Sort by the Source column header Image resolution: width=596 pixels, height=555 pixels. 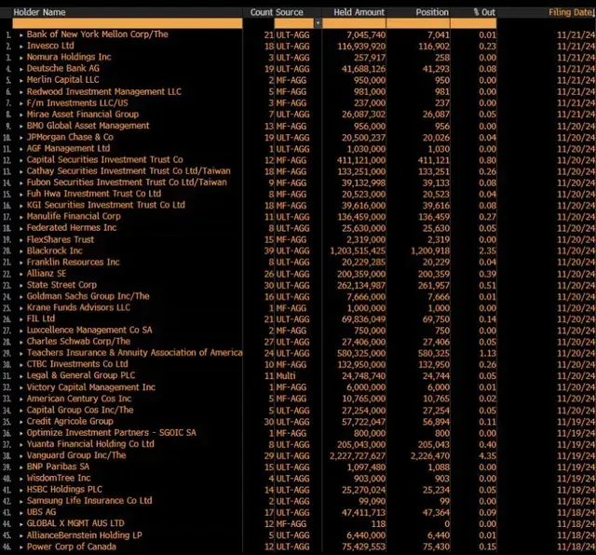(290, 12)
